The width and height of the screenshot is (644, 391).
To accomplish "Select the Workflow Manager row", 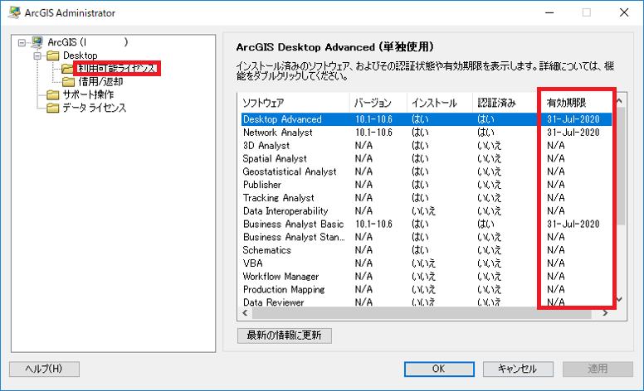I will (x=427, y=277).
